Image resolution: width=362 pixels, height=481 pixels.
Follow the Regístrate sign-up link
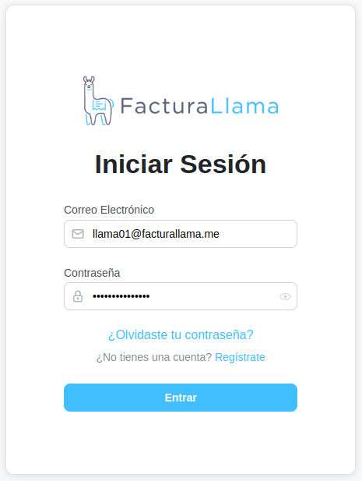pos(240,357)
